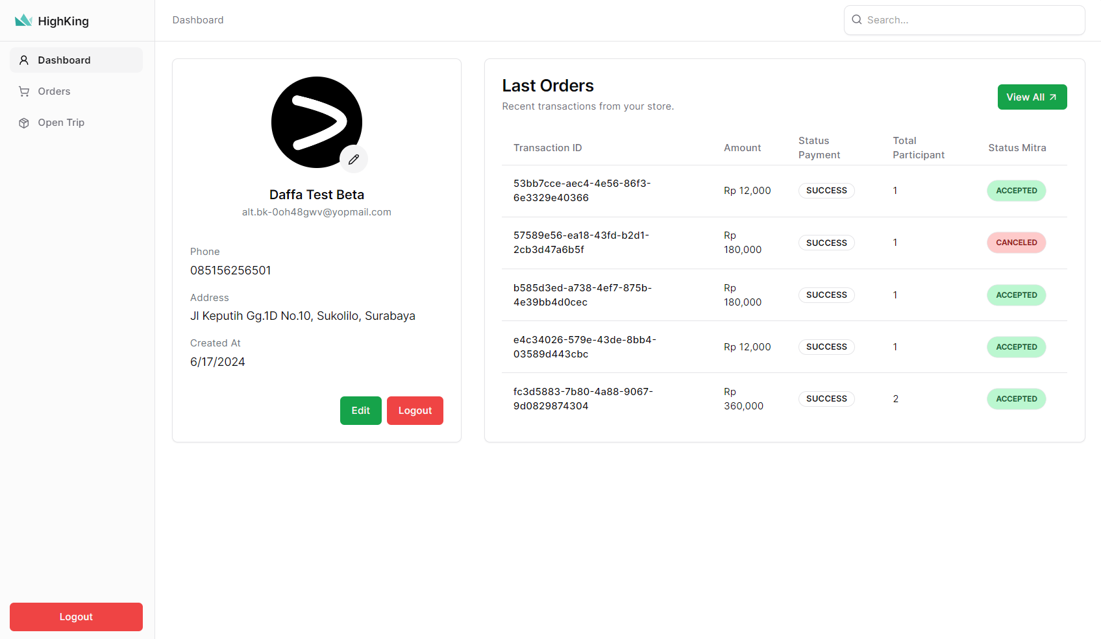Click the CANCELED status badge
The width and height of the screenshot is (1101, 639).
pos(1016,243)
